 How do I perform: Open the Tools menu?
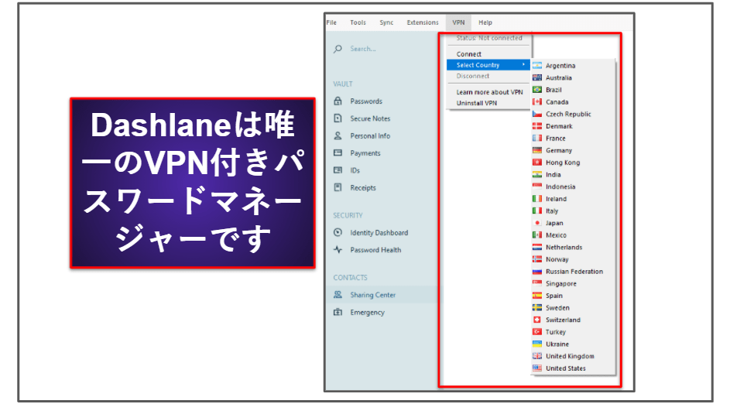pos(358,22)
